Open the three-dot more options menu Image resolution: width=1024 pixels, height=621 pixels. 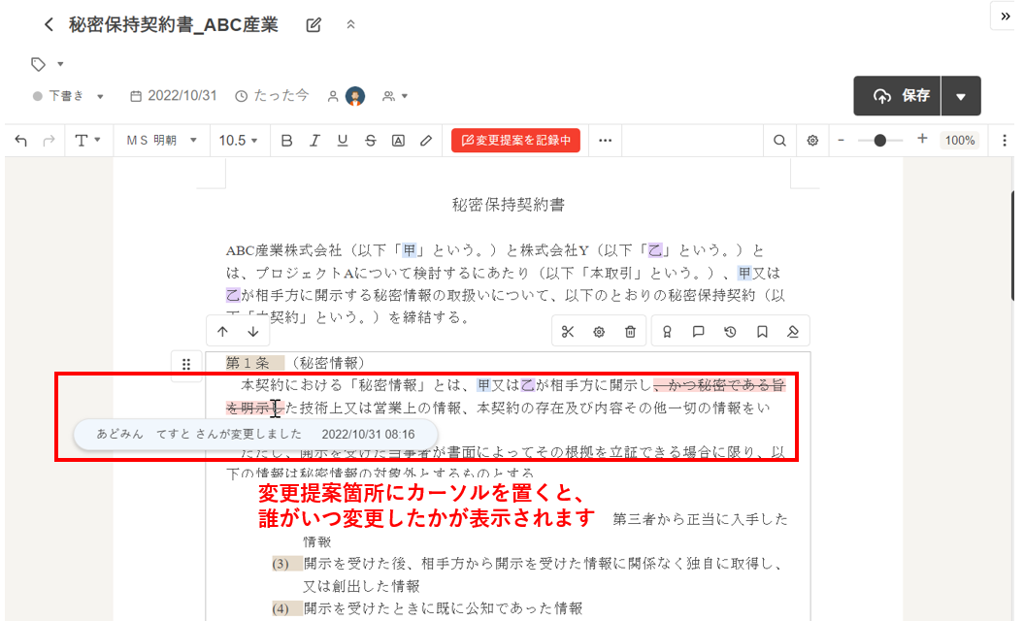tap(605, 141)
